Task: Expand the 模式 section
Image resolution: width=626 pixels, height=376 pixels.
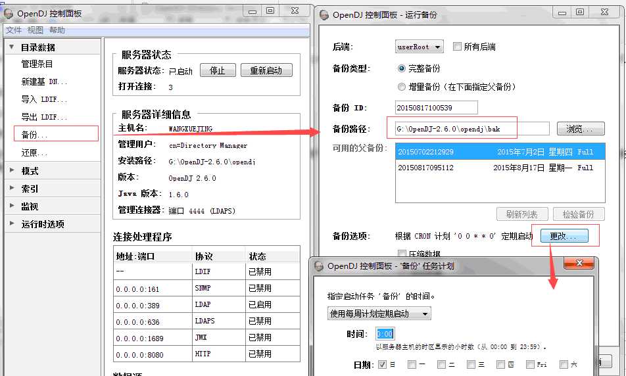Action: 12,170
